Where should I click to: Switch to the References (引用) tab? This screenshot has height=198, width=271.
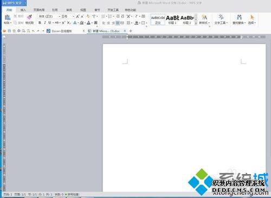click(x=55, y=10)
